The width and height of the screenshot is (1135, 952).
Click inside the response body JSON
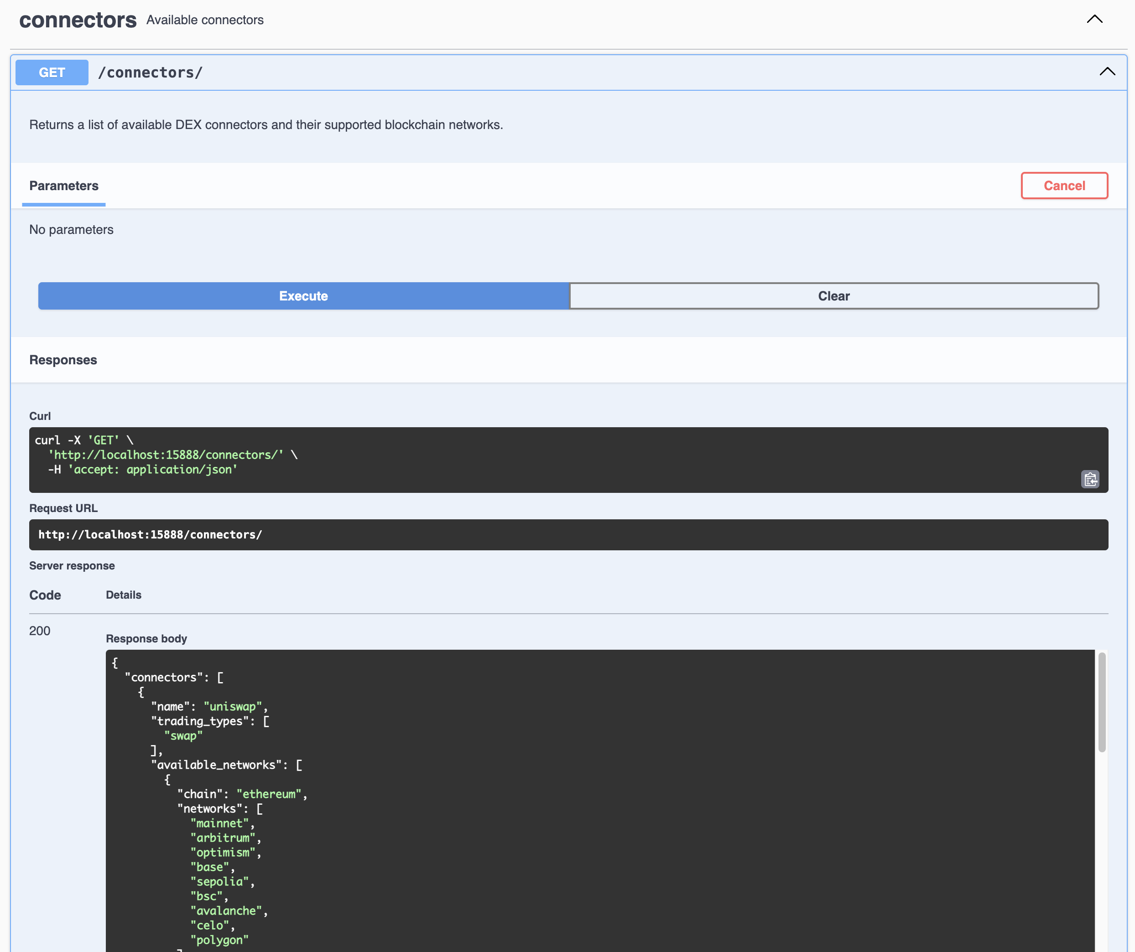[594, 800]
